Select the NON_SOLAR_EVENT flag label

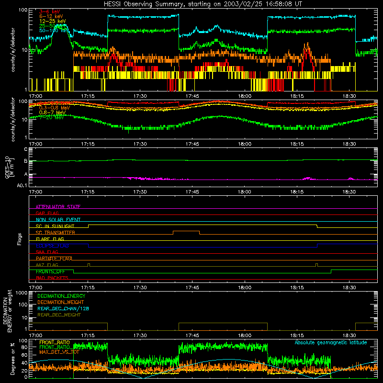58,220
